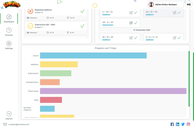Click Subtraction 501 - 1000 minus icon
The height and width of the screenshot is (128, 194).
pyautogui.click(x=30, y=26)
